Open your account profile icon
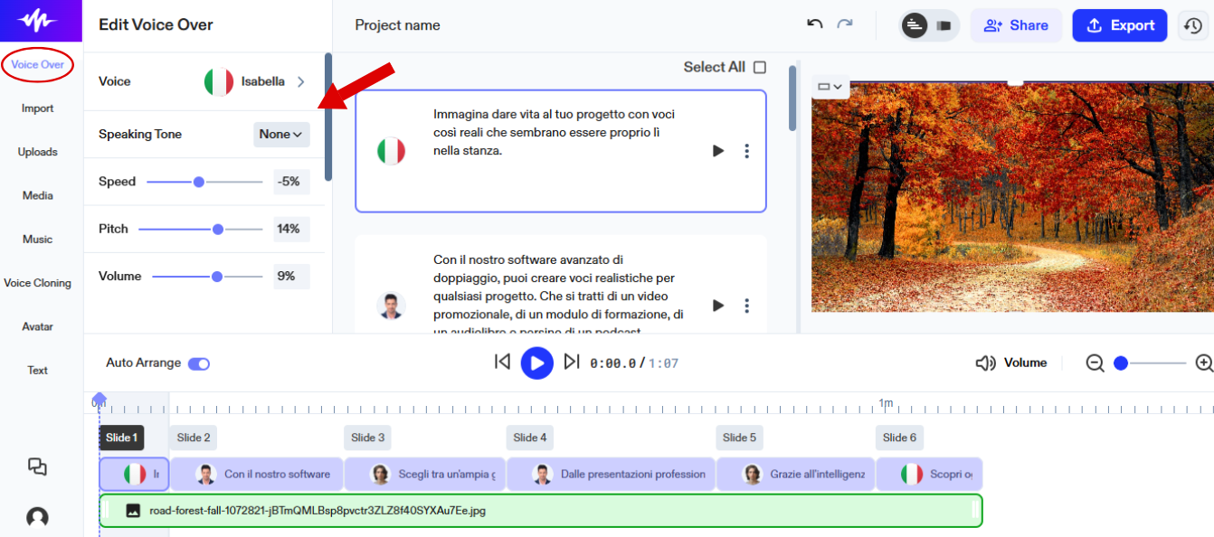Screen dimensions: 1214x537 click(37, 516)
